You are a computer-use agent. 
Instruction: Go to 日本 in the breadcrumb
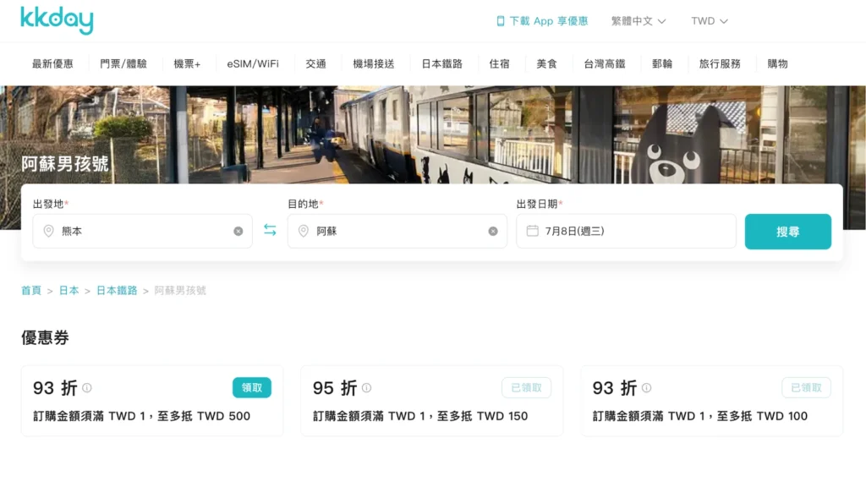[x=69, y=291]
